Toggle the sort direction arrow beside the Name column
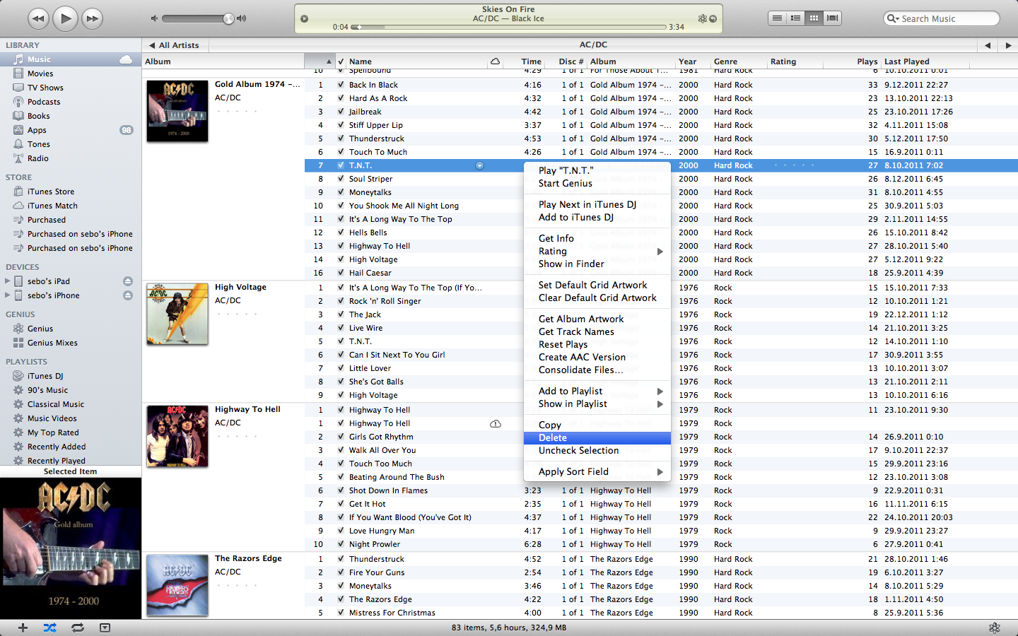 coord(329,61)
